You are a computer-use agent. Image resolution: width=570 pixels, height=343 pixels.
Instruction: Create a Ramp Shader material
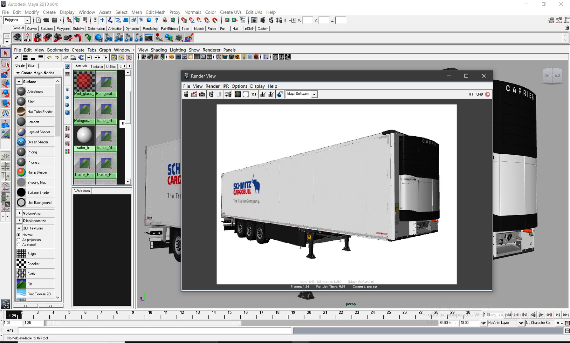[x=36, y=172]
